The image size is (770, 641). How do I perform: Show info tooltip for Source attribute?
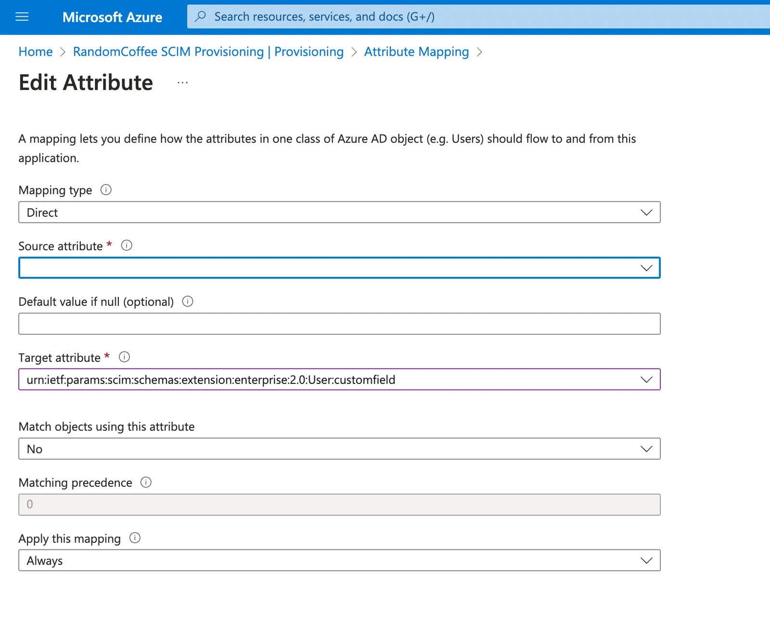tap(127, 246)
